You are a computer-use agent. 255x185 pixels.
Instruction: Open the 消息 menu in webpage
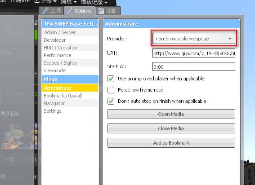[68, 2]
